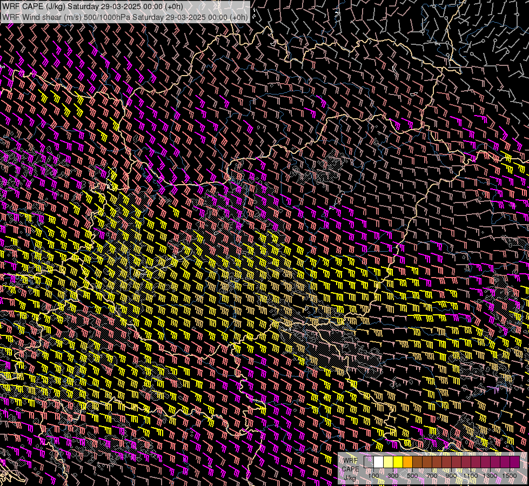
Task: Select the white CAPE legend swatch
Action: tap(379, 462)
